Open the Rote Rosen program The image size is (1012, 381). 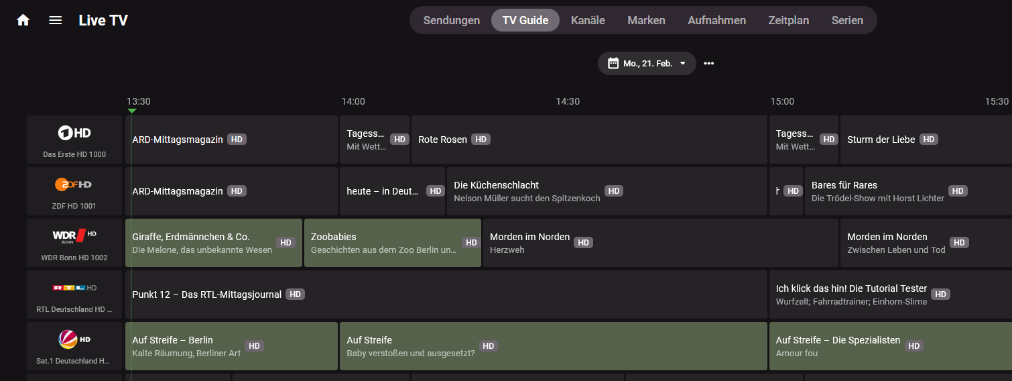(589, 140)
